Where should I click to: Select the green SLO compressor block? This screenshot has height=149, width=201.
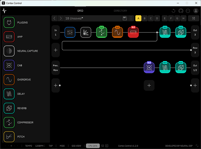101,32
